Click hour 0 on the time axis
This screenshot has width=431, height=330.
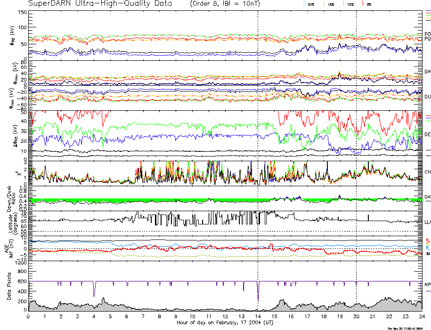click(29, 317)
